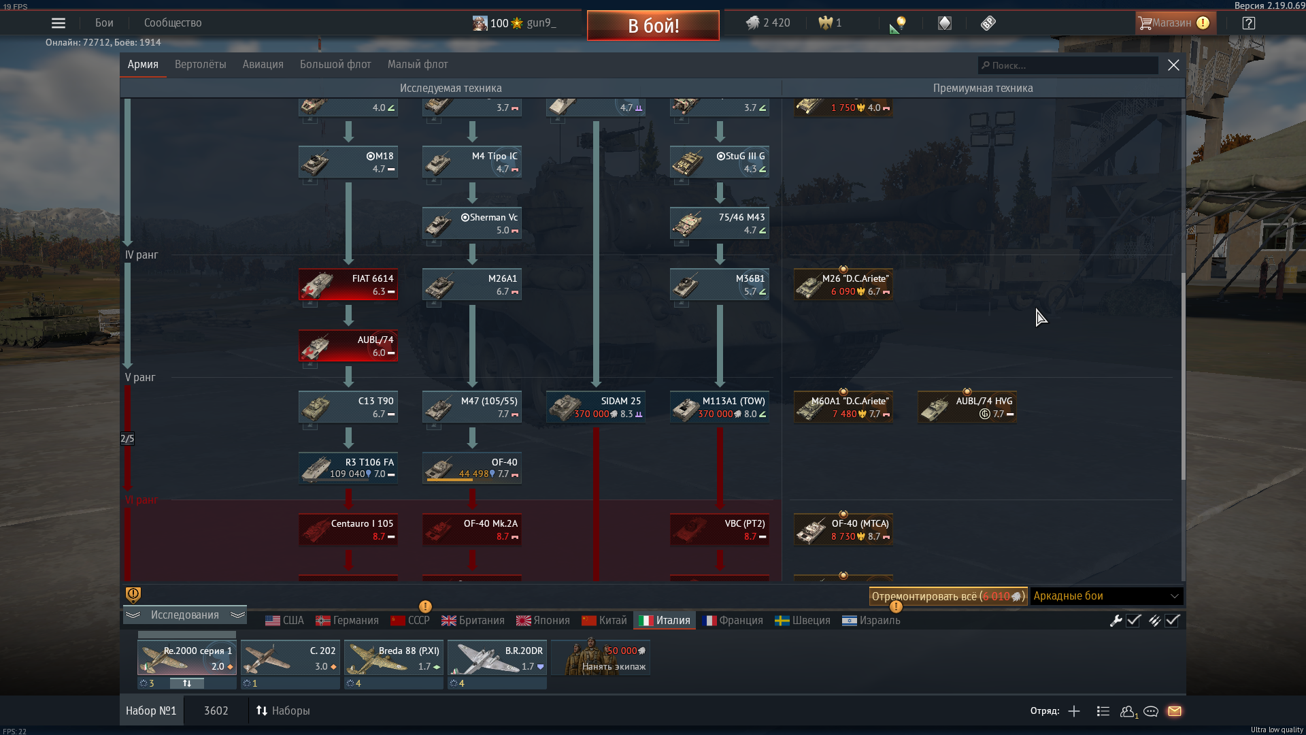
Task: Select Италия nation tab
Action: tap(665, 621)
